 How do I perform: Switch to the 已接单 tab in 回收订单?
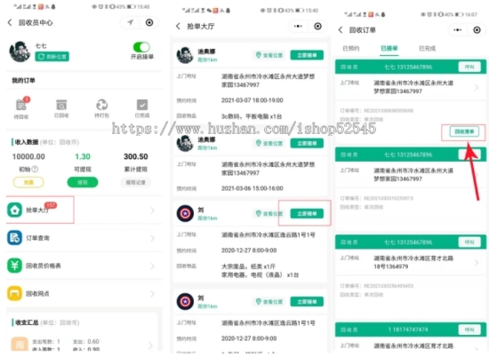389,48
